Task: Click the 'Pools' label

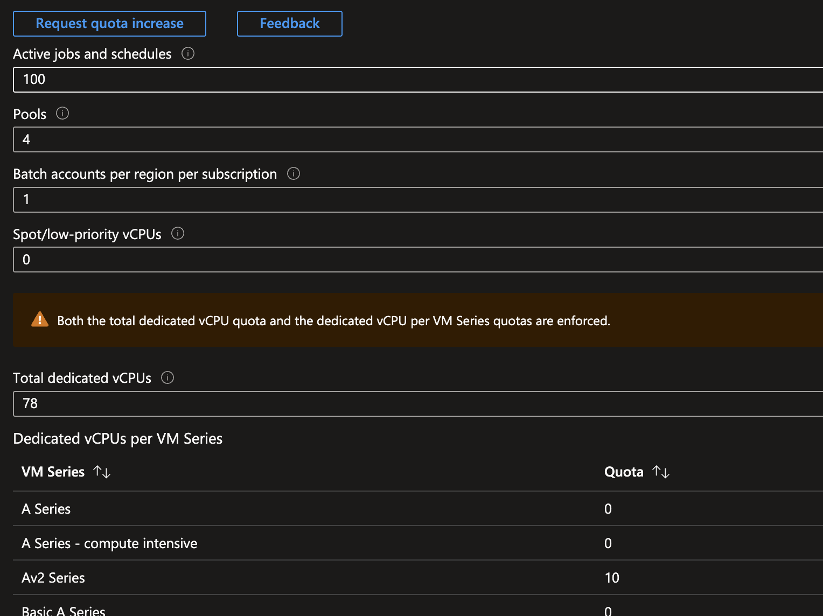Action: coord(30,114)
